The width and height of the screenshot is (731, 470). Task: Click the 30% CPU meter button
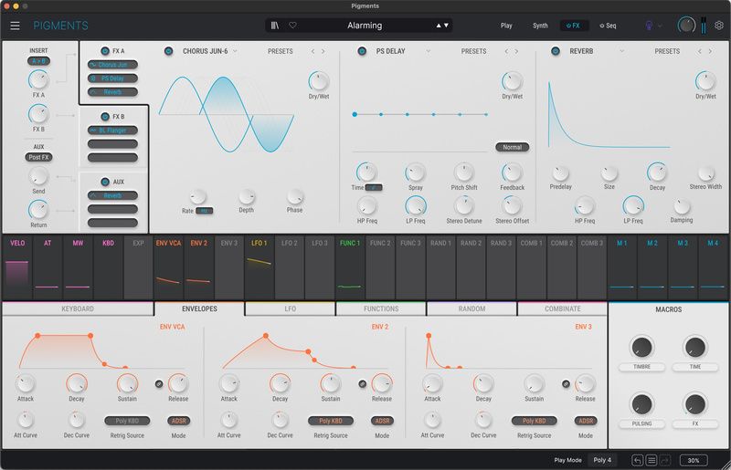click(x=694, y=460)
